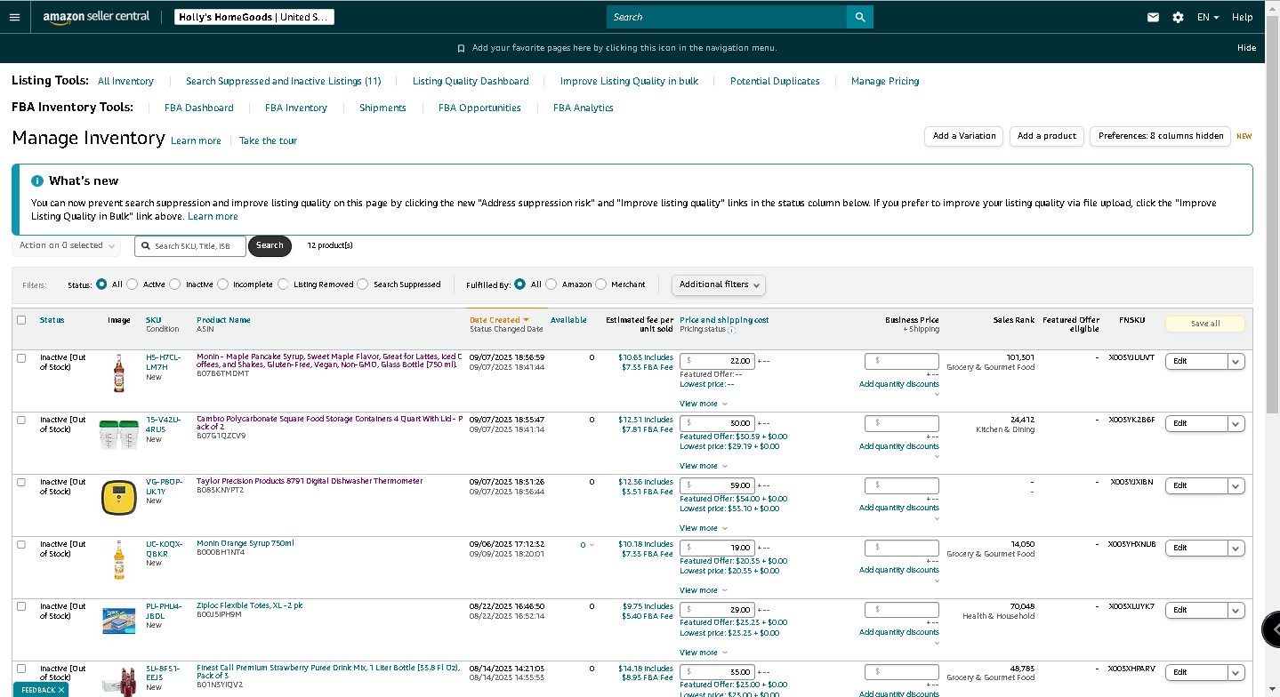The height and width of the screenshot is (697, 1280).
Task: Open Search Suppressed and Inactive Listings (11)
Action: 283,81
